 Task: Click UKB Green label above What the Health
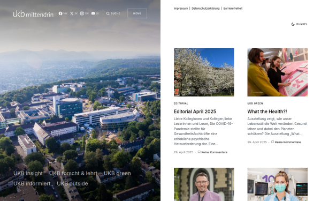tap(255, 103)
